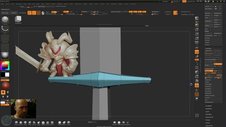Click the orange icon beside LazyMouse
Image resolution: width=226 pixels, height=127 pixels.
[x=176, y=13]
